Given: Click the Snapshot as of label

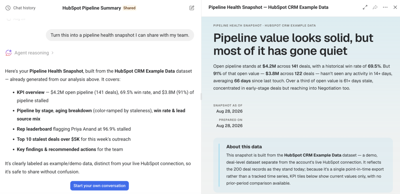Looking at the screenshot, I should (x=228, y=105).
